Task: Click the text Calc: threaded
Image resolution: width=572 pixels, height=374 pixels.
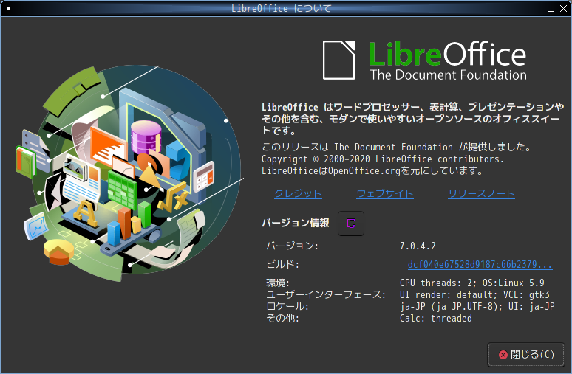Action: tap(436, 318)
